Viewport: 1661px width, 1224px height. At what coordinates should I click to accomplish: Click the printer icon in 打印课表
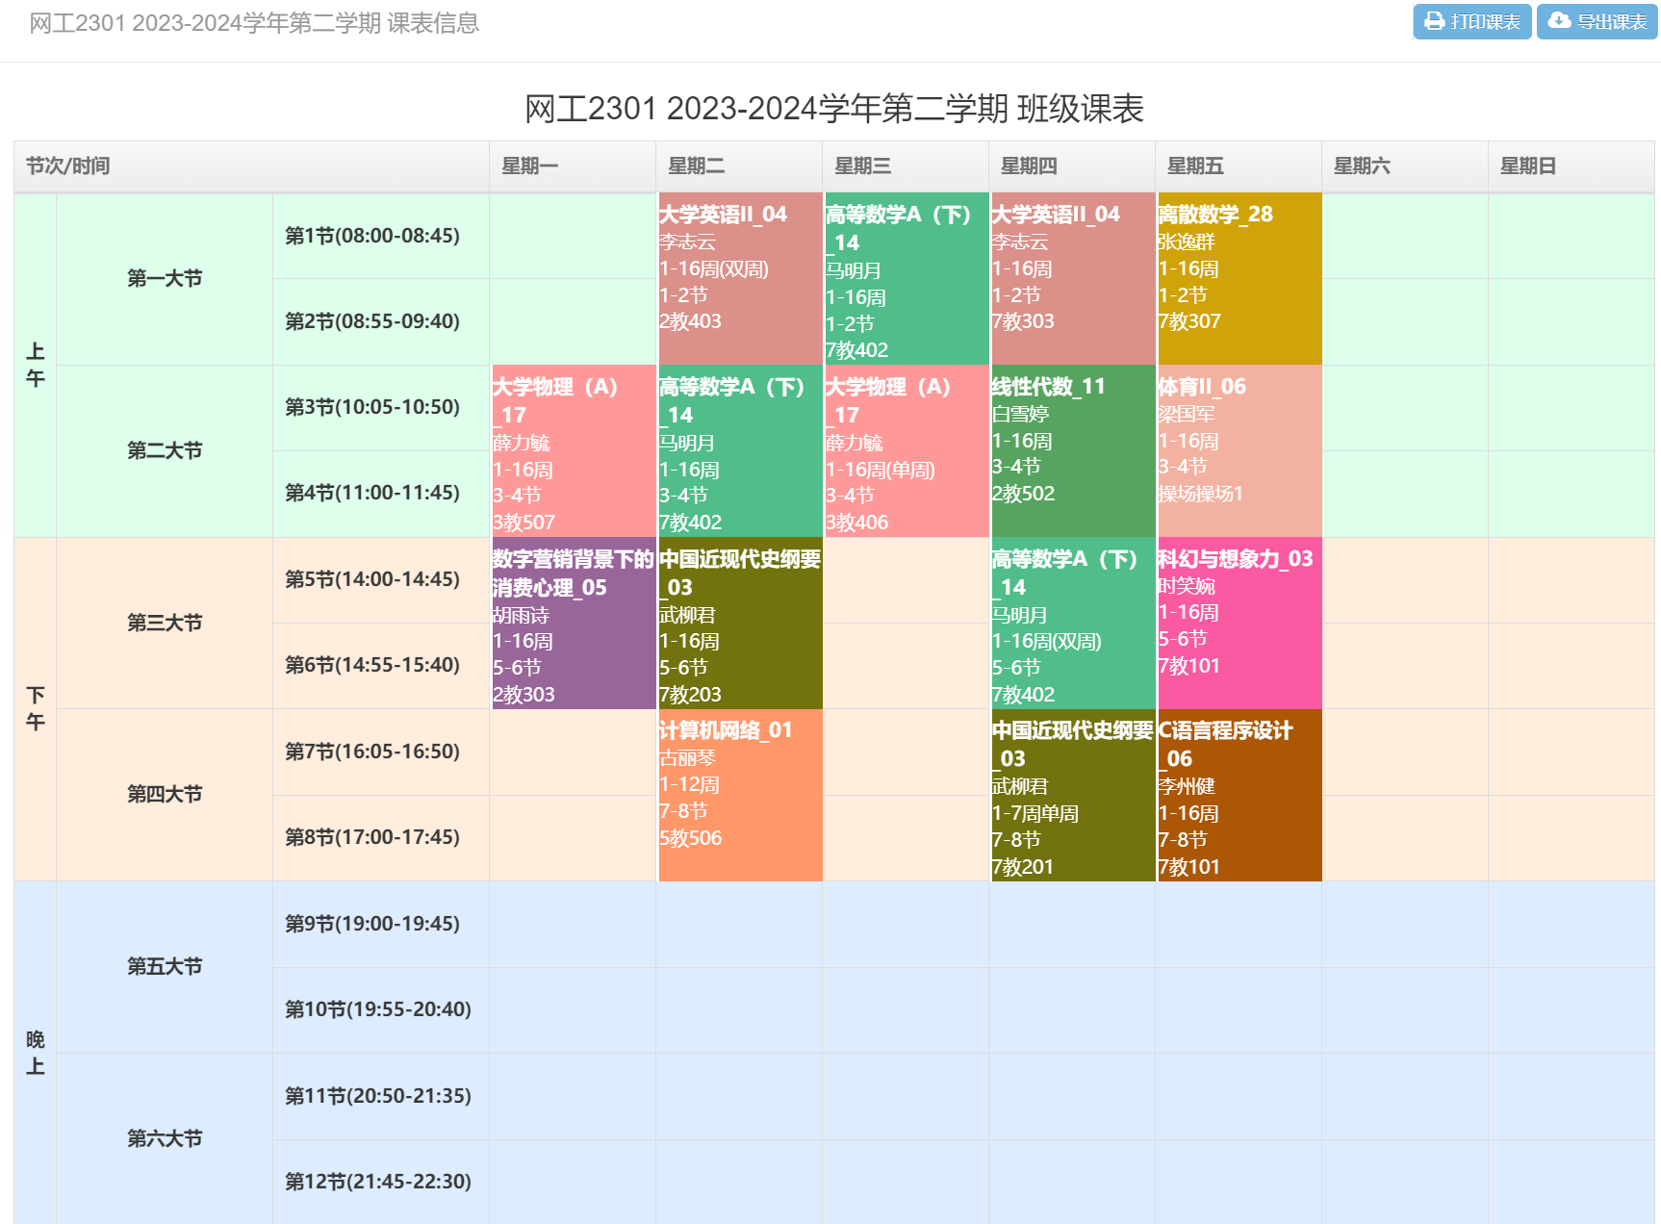(1434, 21)
